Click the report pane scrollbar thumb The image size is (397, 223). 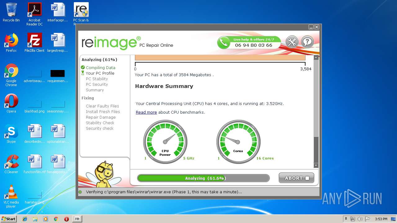point(316,150)
